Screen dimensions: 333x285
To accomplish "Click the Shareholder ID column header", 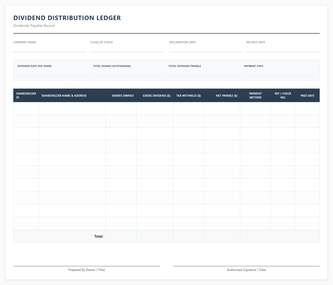I will point(26,95).
